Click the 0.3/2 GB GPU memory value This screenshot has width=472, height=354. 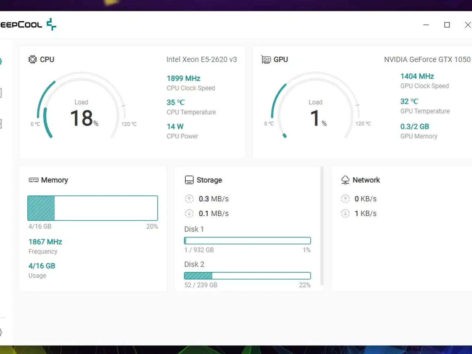415,126
